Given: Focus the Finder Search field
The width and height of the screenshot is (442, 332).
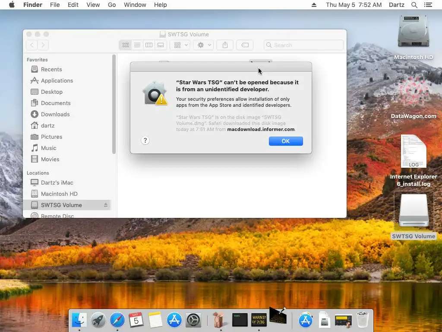Looking at the screenshot, I should (x=303, y=45).
